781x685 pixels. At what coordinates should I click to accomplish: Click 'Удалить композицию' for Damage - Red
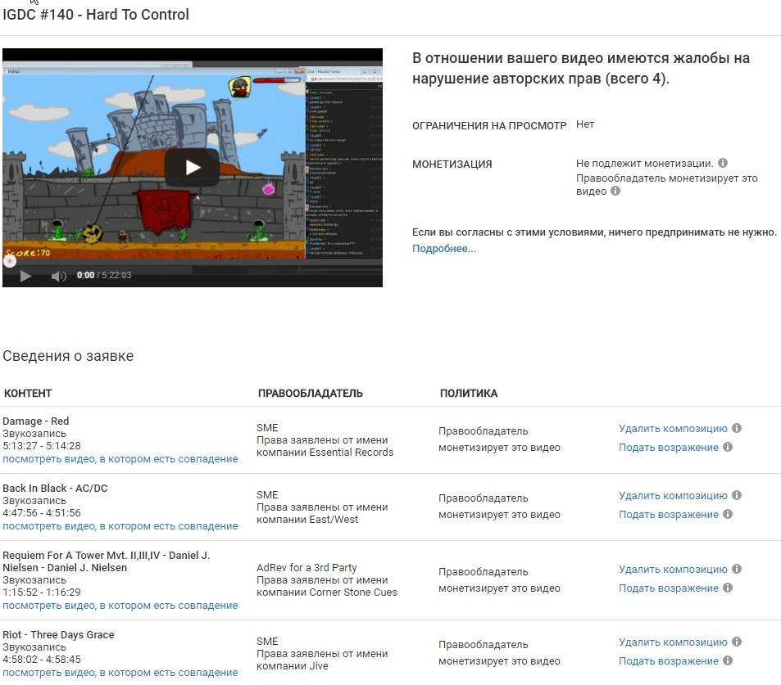(673, 428)
